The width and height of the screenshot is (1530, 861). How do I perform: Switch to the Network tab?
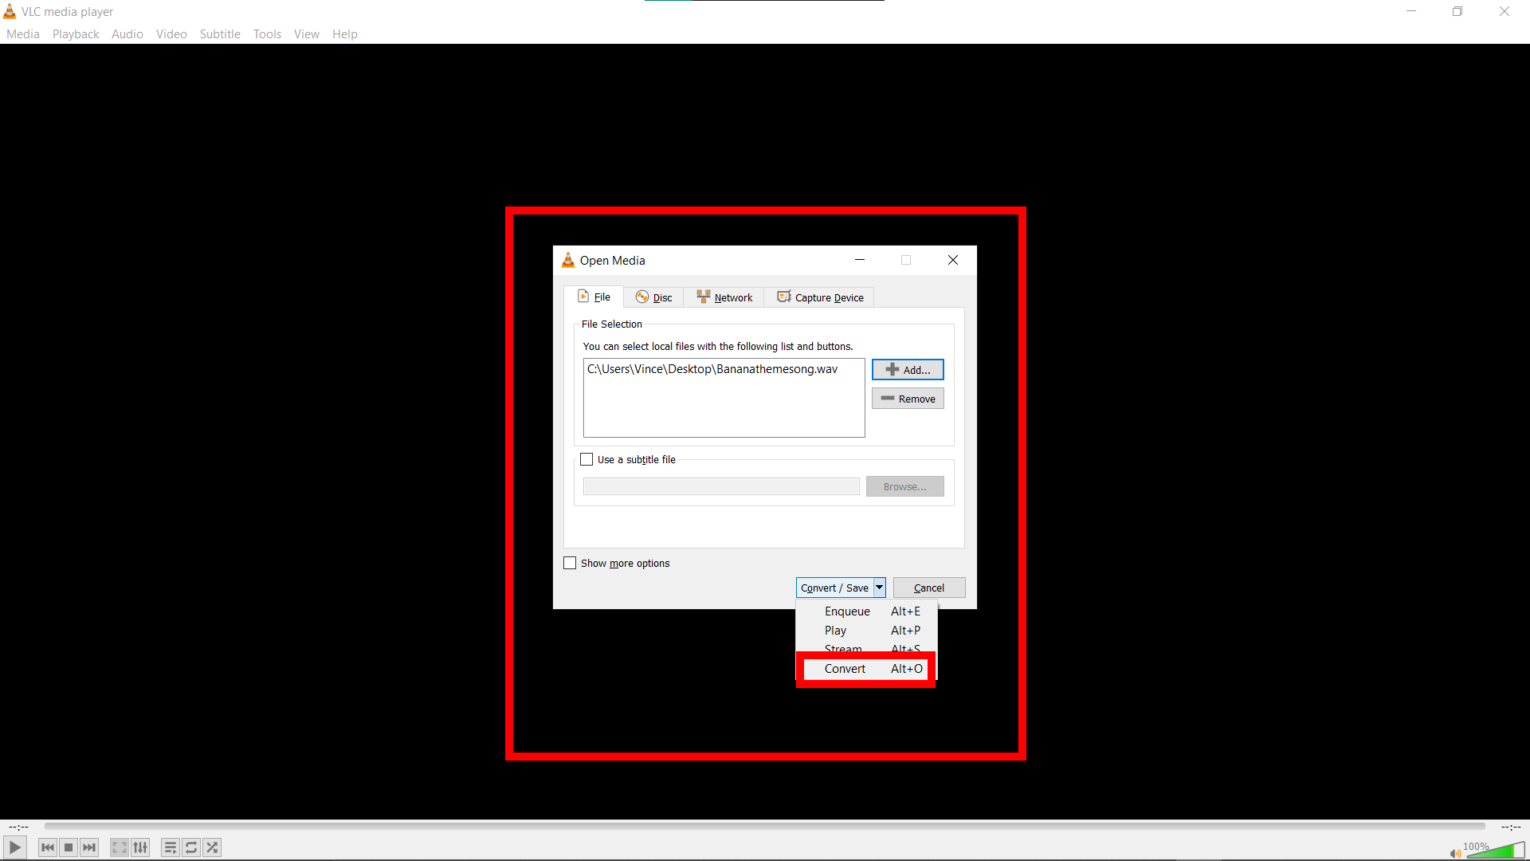[x=724, y=297]
